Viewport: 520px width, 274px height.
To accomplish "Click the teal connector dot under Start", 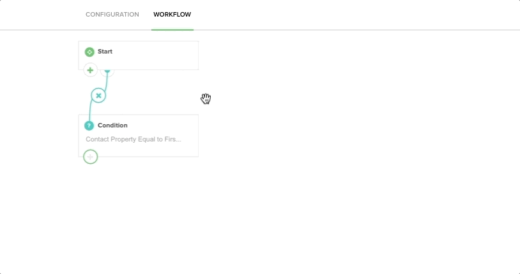I will [x=107, y=71].
